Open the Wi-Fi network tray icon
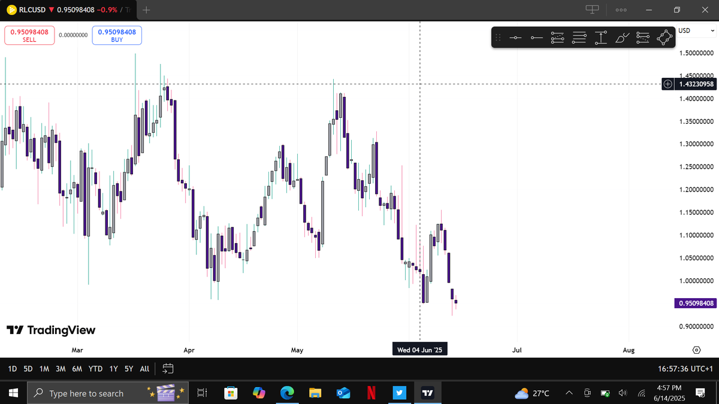The image size is (719, 404). click(642, 393)
